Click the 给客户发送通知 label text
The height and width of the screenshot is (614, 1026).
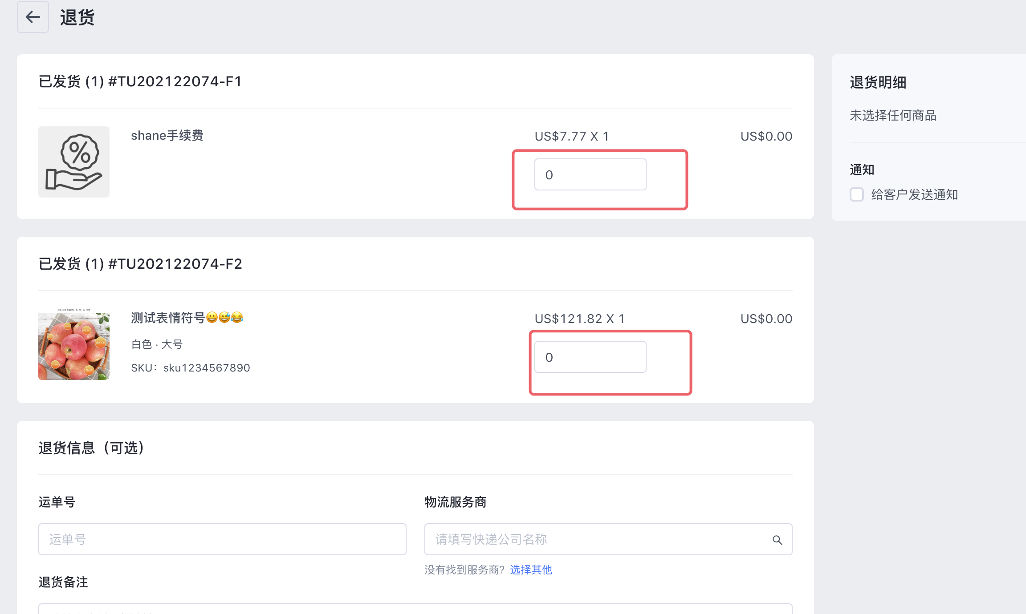915,194
